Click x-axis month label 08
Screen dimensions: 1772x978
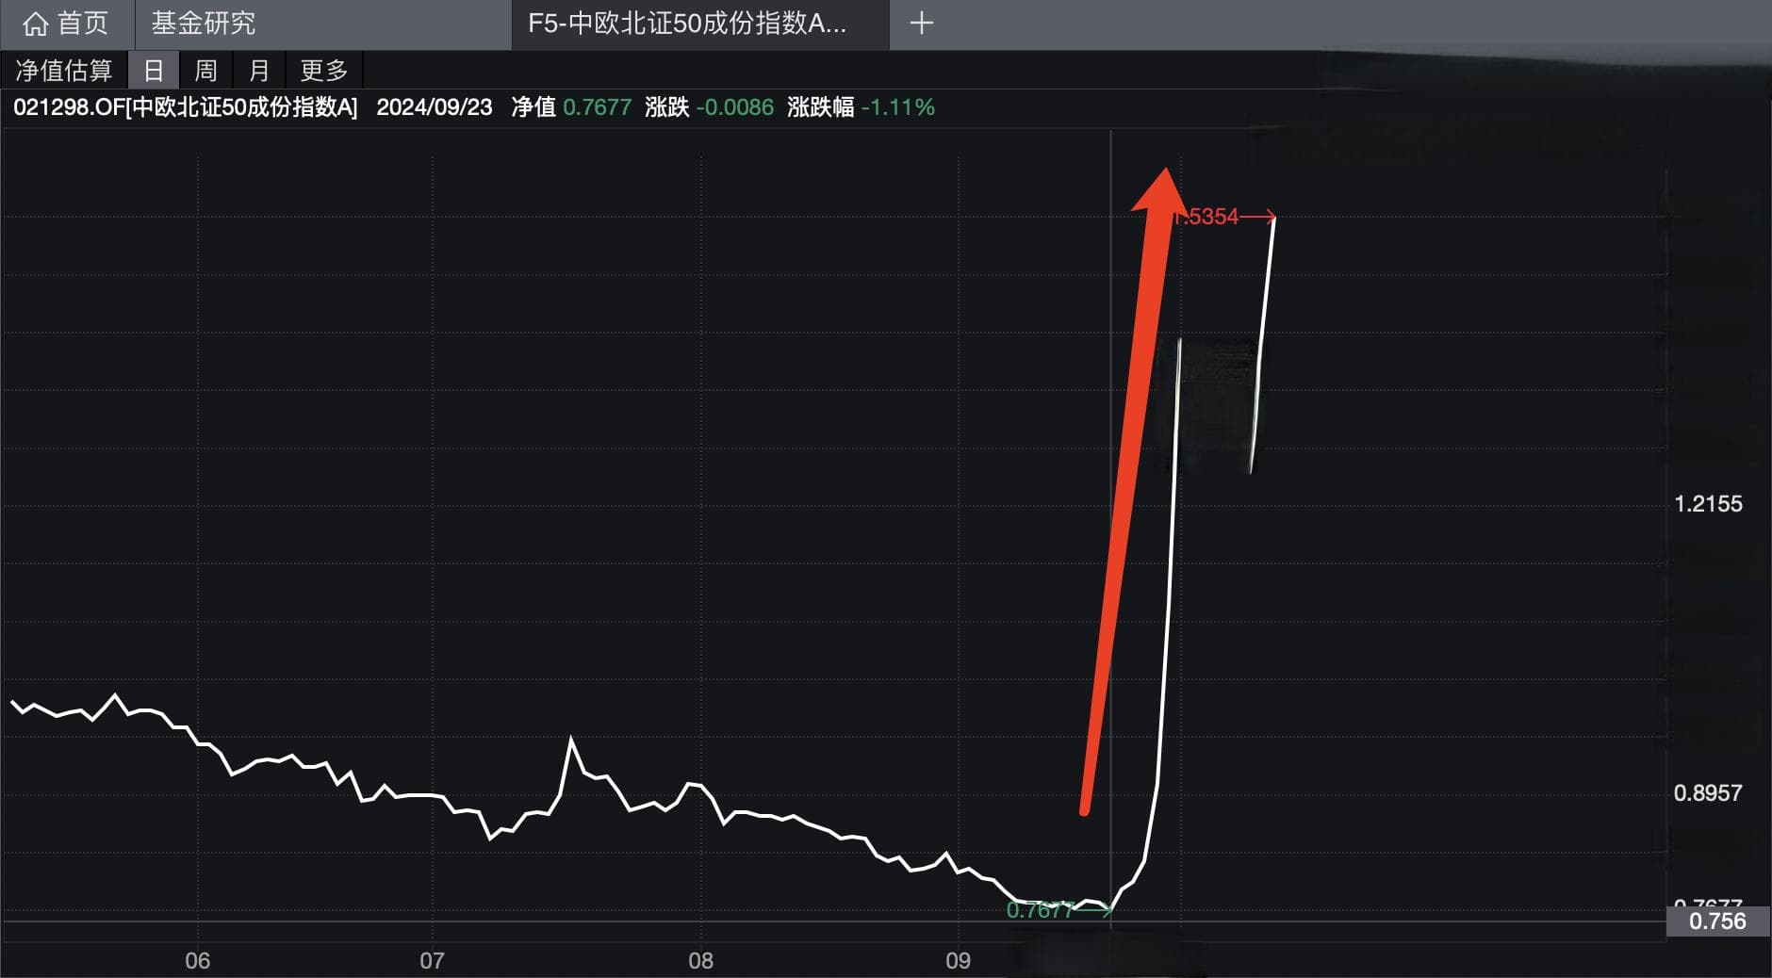click(700, 961)
